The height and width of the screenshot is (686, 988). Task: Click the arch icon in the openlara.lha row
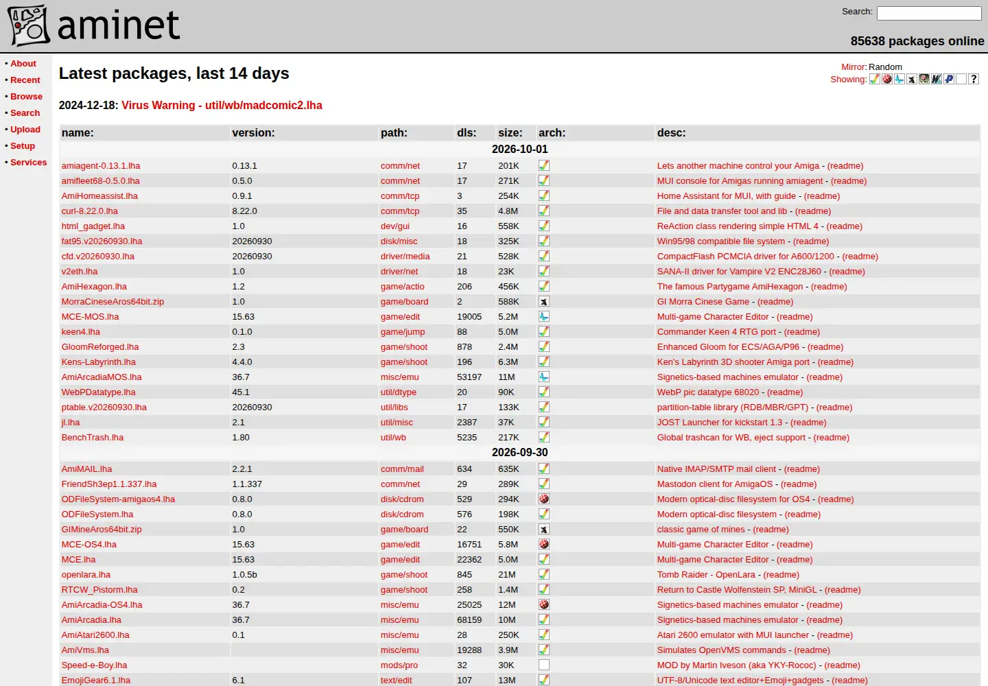(544, 575)
